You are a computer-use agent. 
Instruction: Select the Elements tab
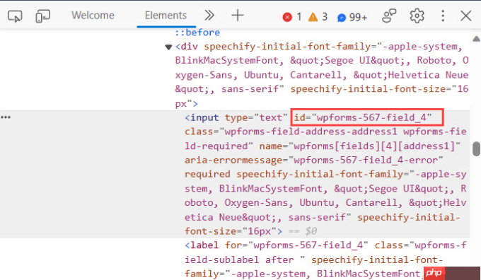pyautogui.click(x=166, y=16)
